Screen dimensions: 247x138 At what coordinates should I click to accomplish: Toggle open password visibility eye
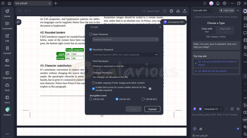pos(156,39)
